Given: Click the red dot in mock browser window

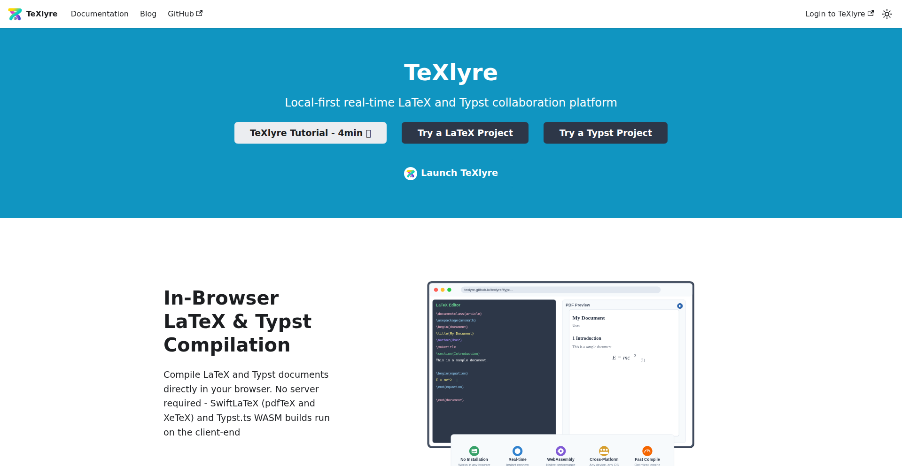Looking at the screenshot, I should (x=436, y=290).
